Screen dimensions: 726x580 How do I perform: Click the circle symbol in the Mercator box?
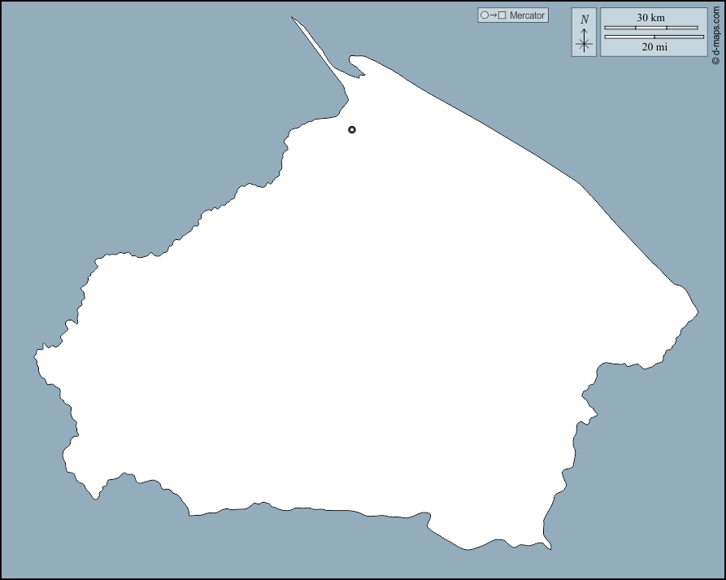tap(485, 15)
